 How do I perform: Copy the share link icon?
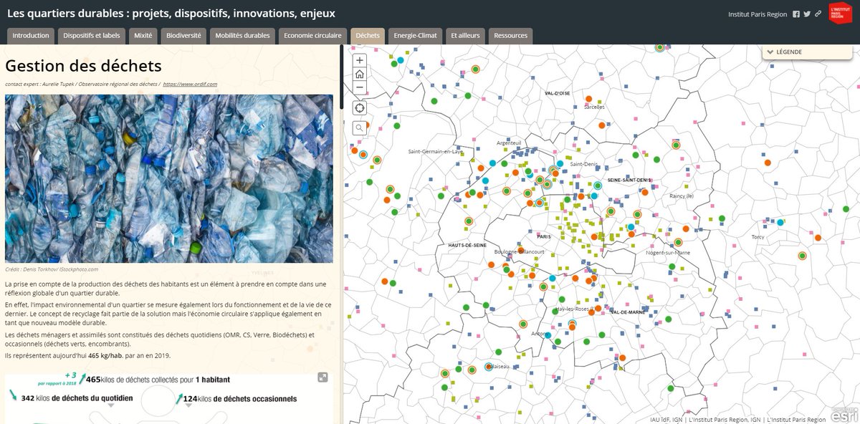pos(818,14)
